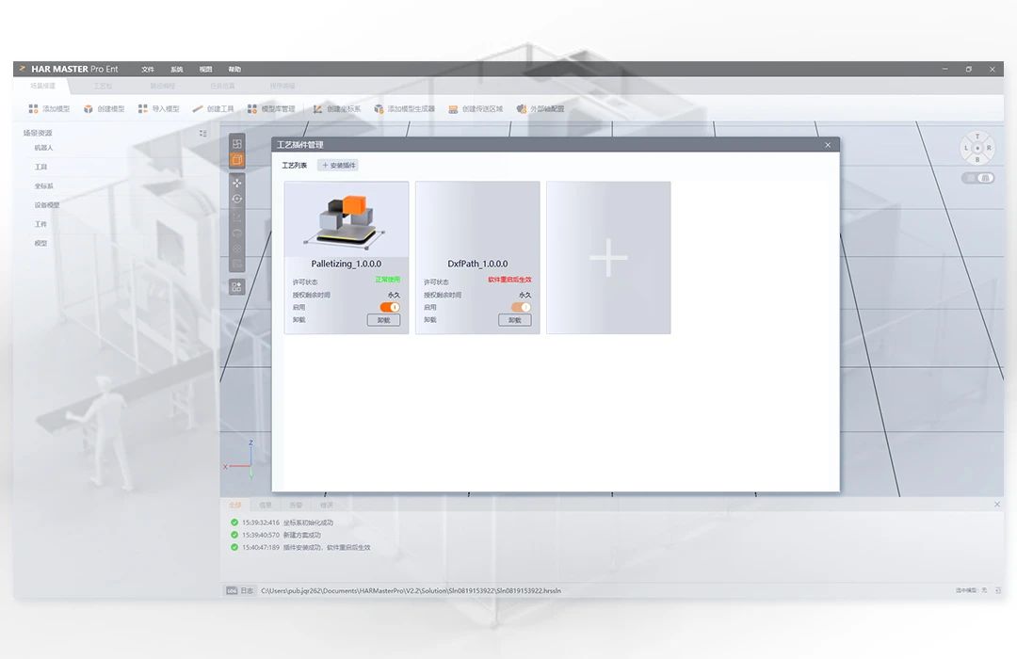The width and height of the screenshot is (1017, 659).
Task: Uninstall Palletizing plugin with its 卸载 button
Action: pyautogui.click(x=383, y=320)
